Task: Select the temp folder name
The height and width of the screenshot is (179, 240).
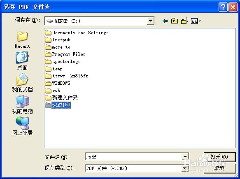Action: click(x=57, y=69)
